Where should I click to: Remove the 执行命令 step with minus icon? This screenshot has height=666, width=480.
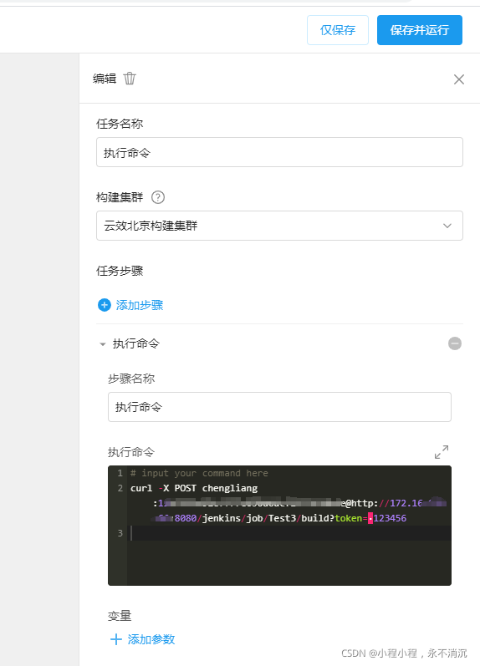pos(454,343)
